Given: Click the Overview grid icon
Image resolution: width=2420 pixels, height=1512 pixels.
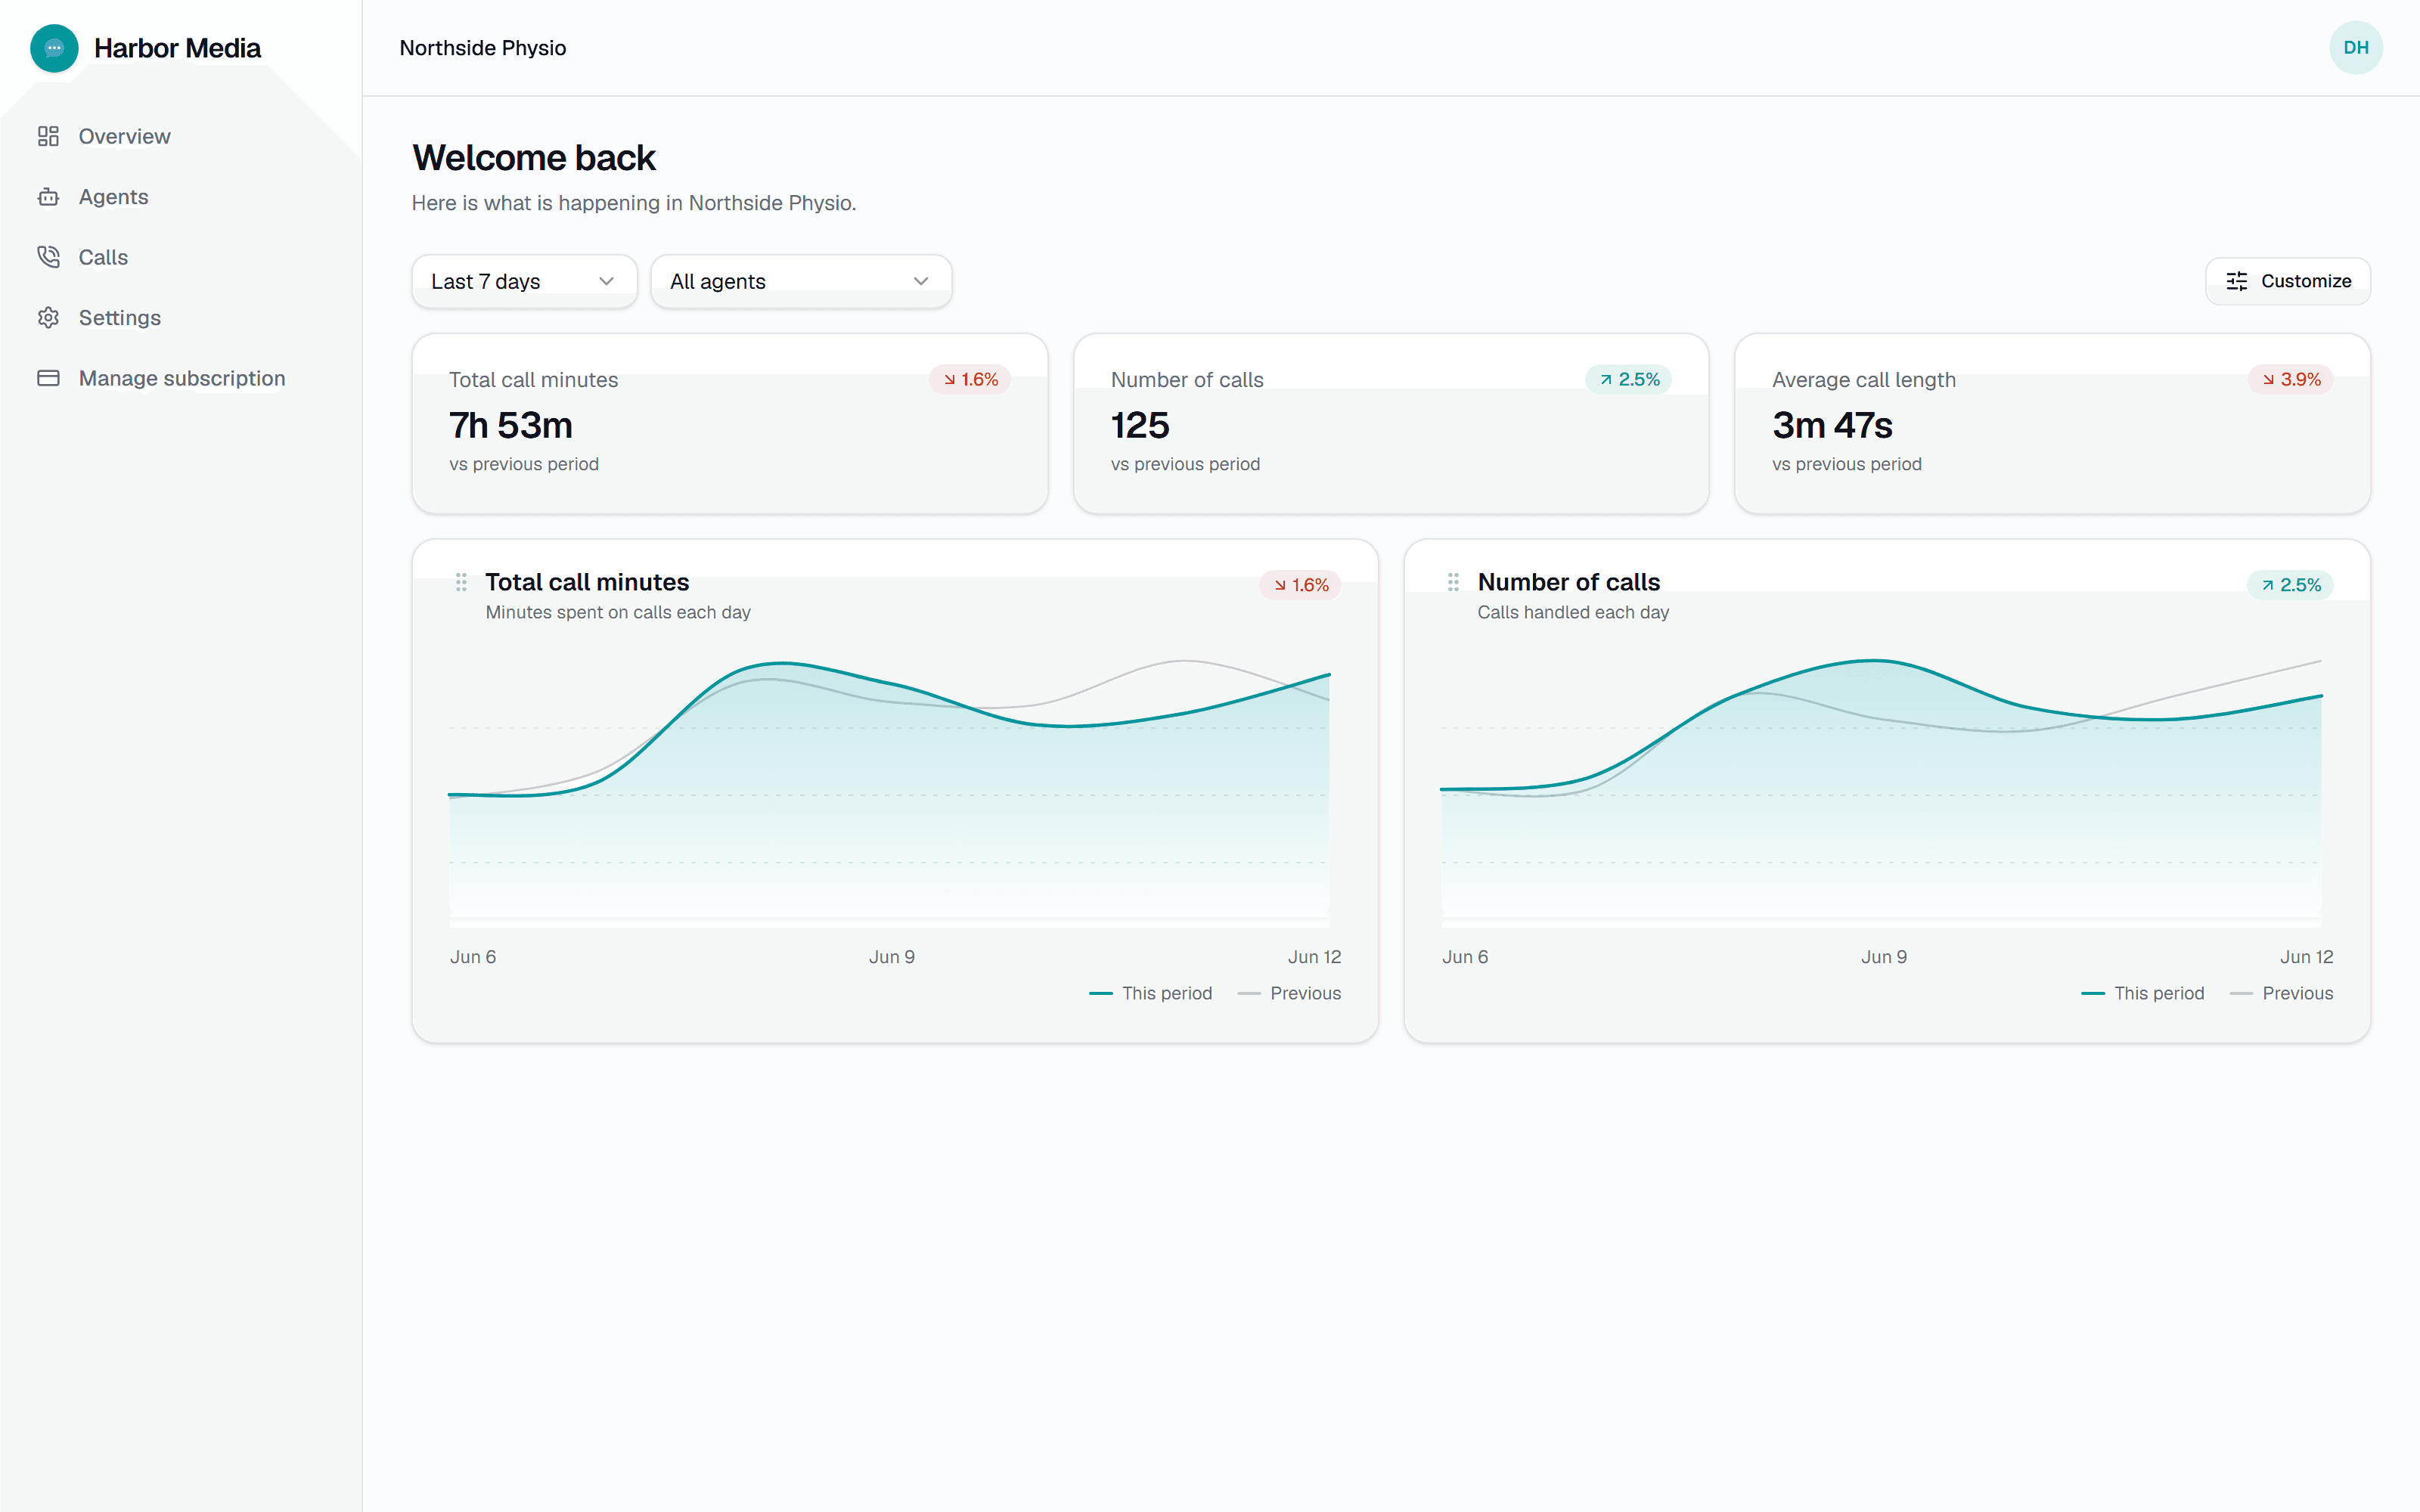Looking at the screenshot, I should (x=48, y=136).
